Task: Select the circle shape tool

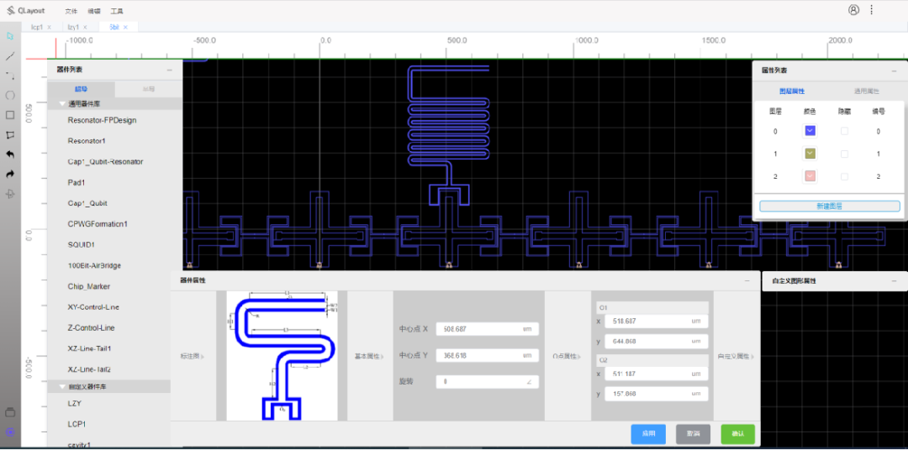Action: (x=10, y=96)
